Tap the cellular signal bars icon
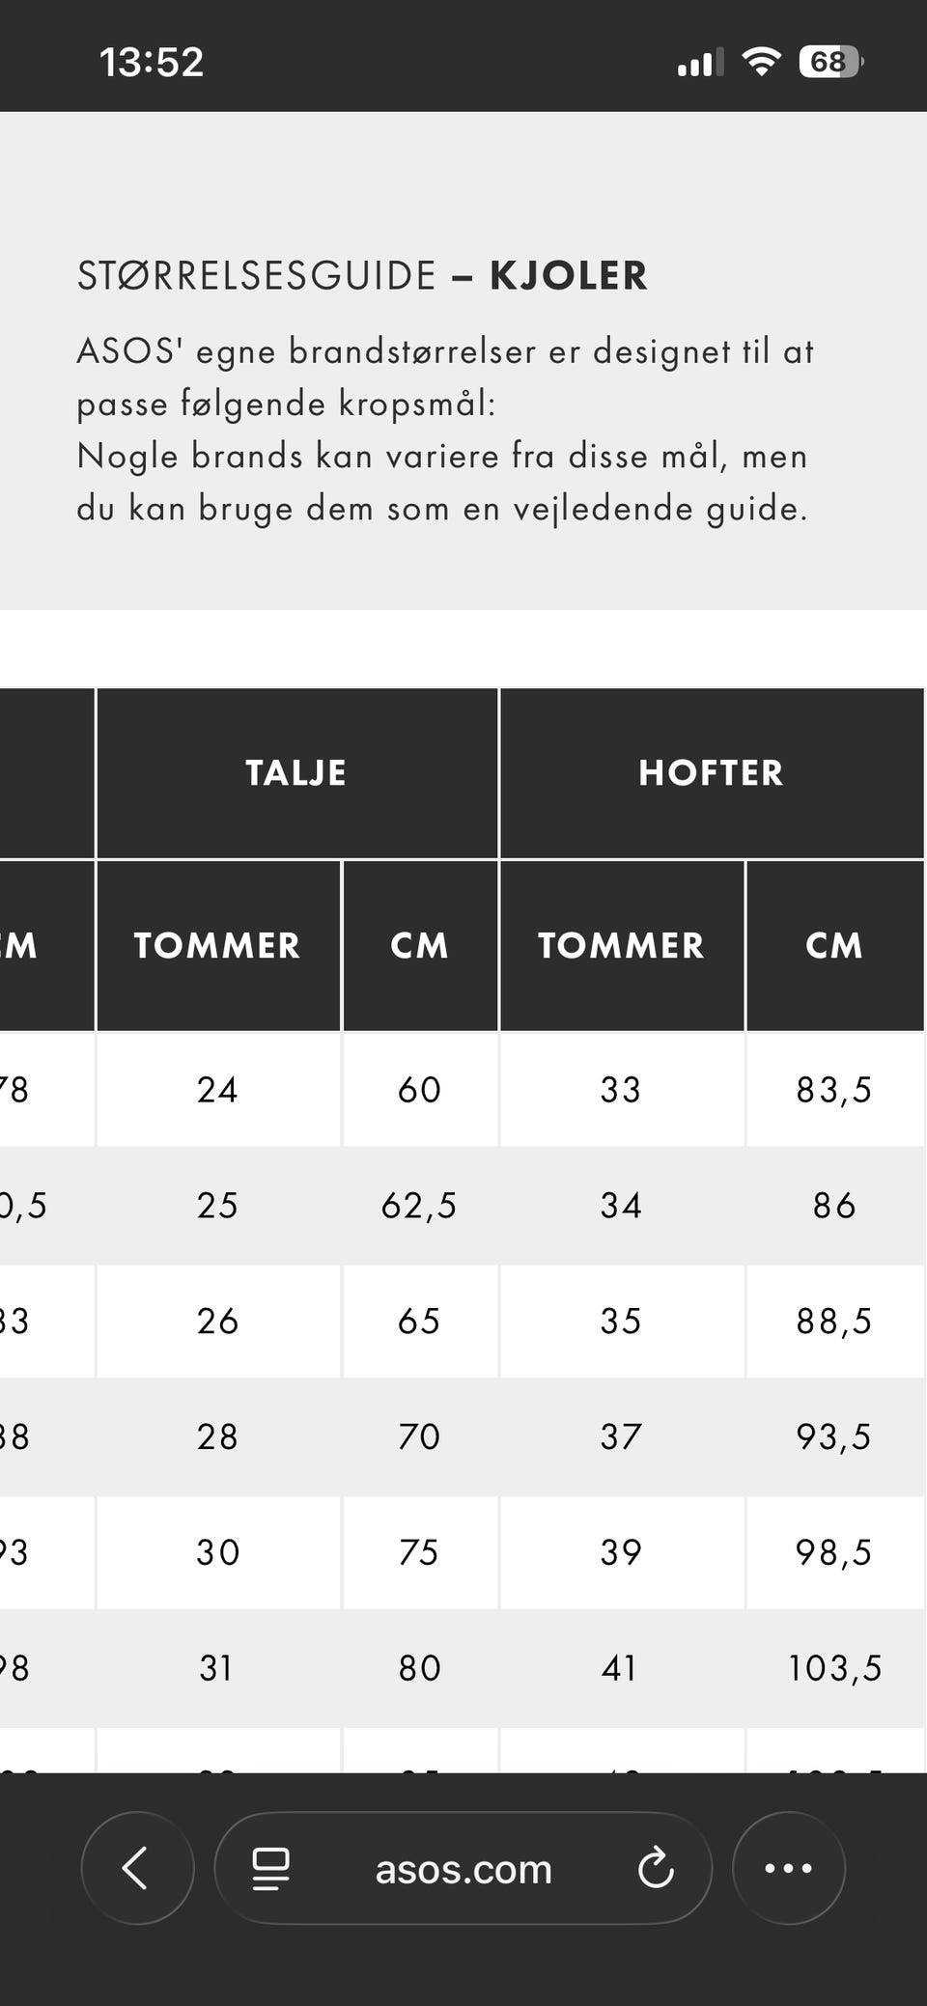 click(700, 63)
